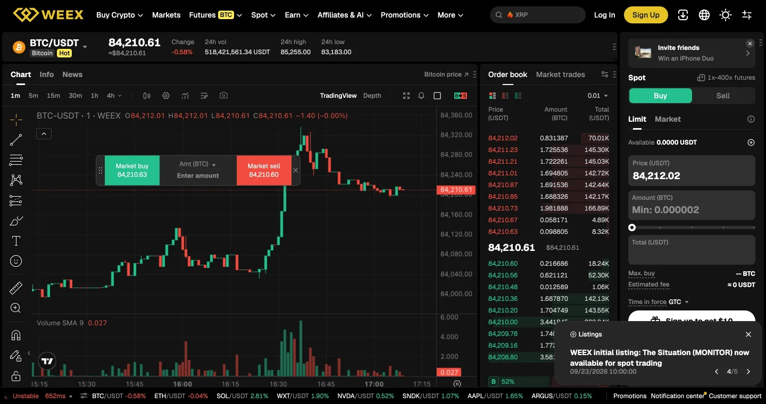766x404 pixels.
Task: Open the Earn dropdown menu
Action: (x=297, y=15)
